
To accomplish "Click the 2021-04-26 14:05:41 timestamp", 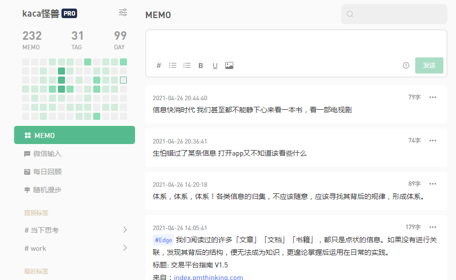I will 180,228.
